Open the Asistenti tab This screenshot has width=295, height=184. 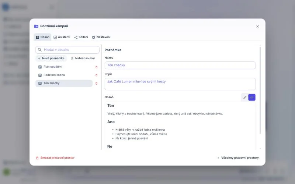coord(62,37)
